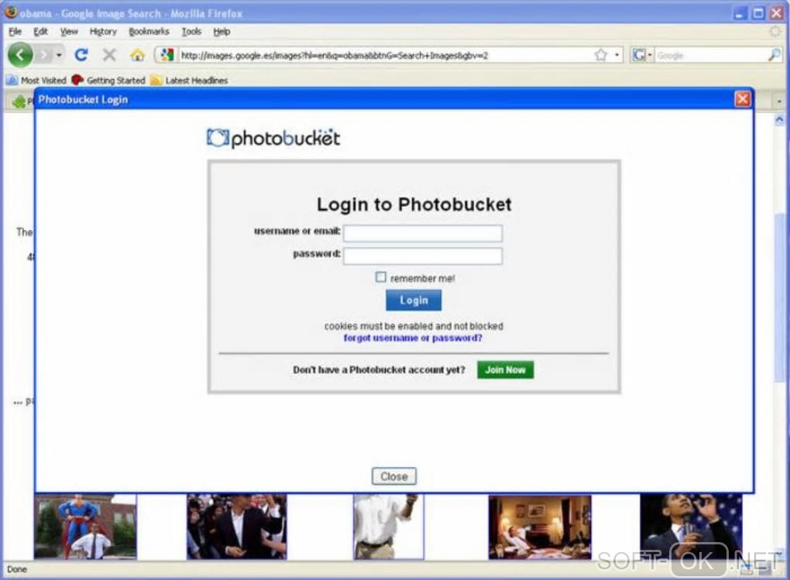Image resolution: width=790 pixels, height=580 pixels.
Task: Open the microphone speech photo thumbnail
Action: pos(691,527)
